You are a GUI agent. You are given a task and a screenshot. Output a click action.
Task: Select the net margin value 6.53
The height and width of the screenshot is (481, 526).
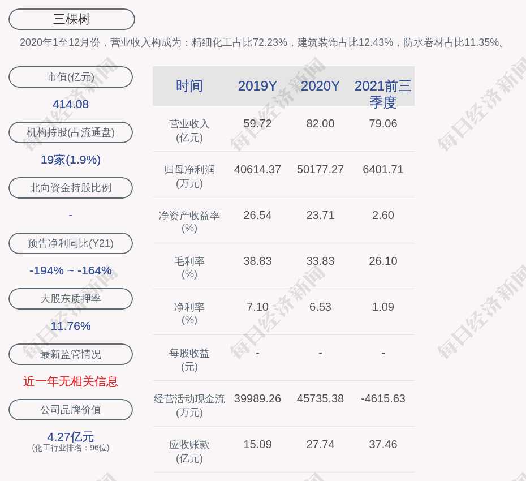point(320,307)
